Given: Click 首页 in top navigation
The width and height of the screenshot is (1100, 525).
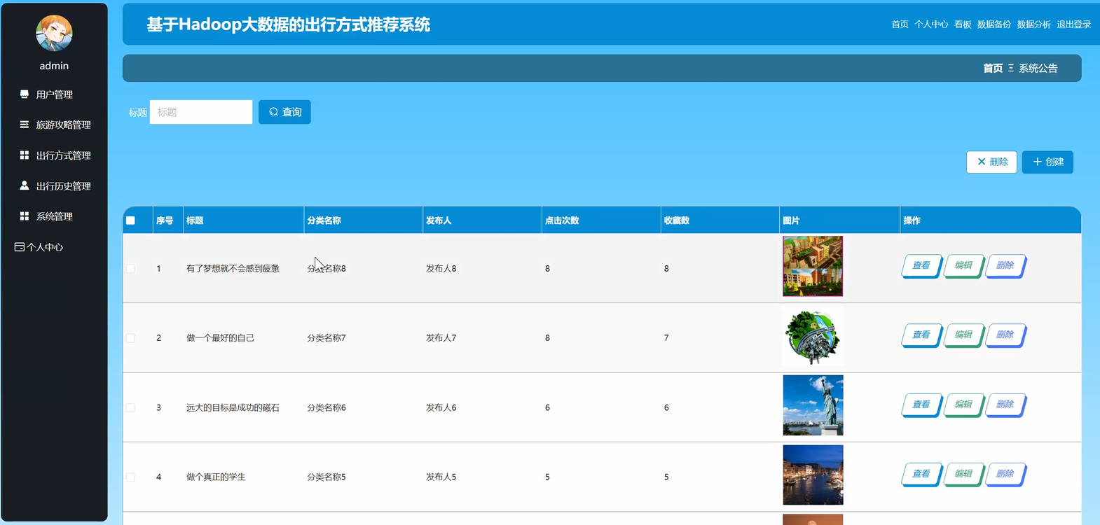Looking at the screenshot, I should (900, 24).
